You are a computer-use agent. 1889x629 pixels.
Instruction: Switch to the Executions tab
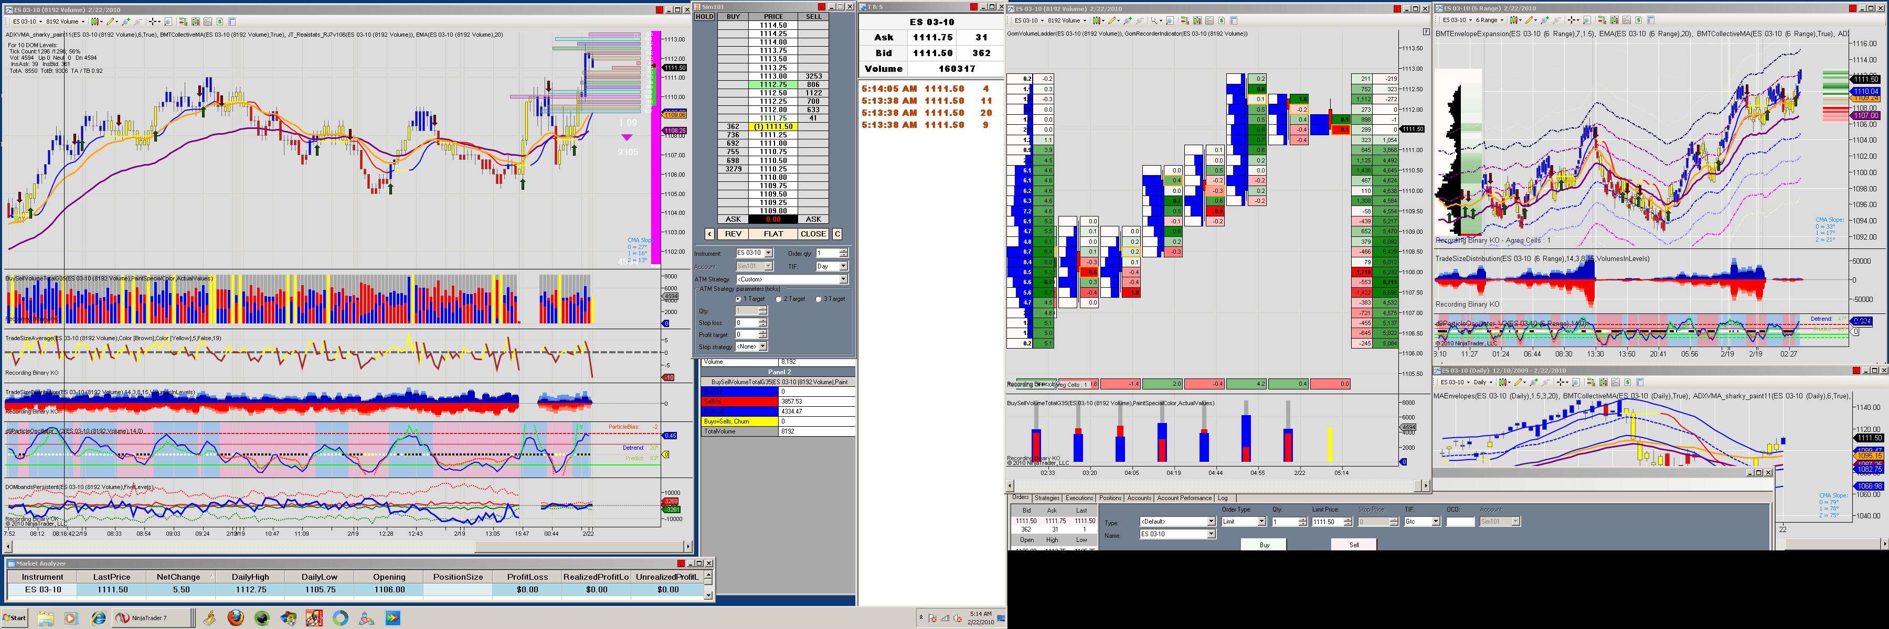pyautogui.click(x=1079, y=498)
